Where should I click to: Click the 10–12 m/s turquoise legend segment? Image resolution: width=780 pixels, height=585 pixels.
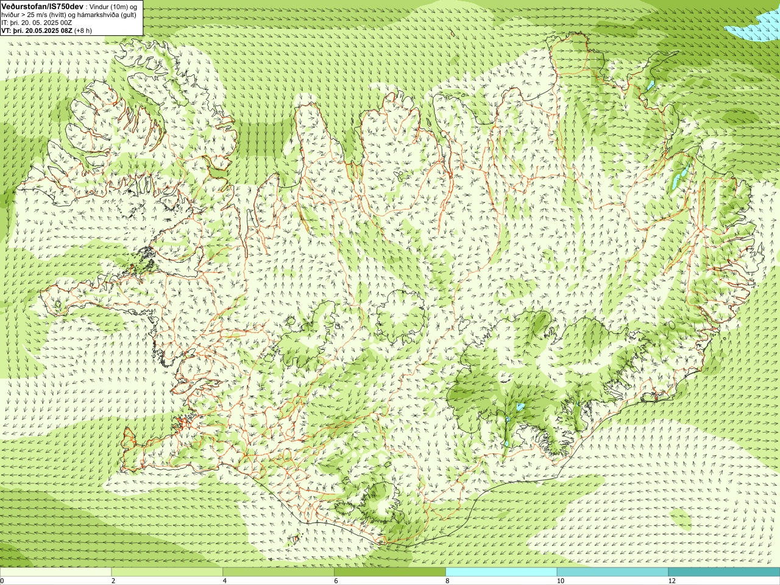click(x=612, y=572)
